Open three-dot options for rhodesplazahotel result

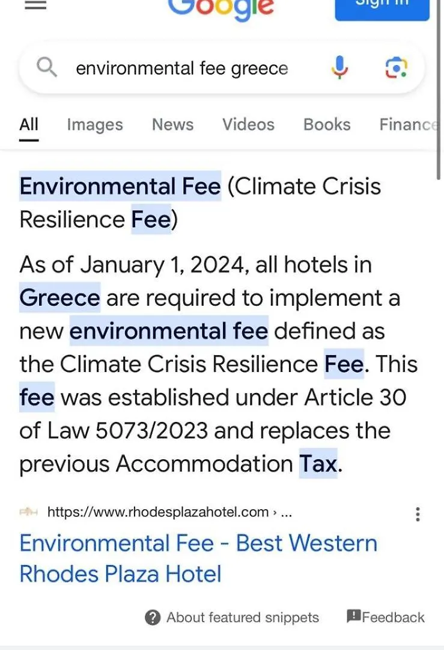coord(418,514)
